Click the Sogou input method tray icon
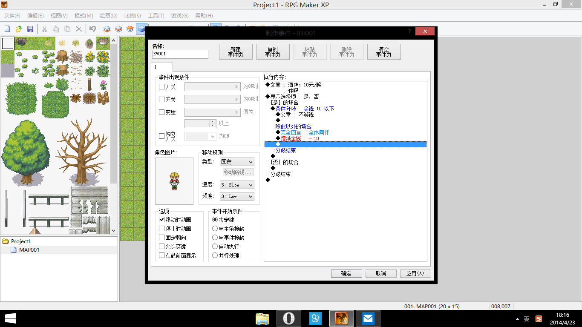This screenshot has height=327, width=582. tap(539, 318)
